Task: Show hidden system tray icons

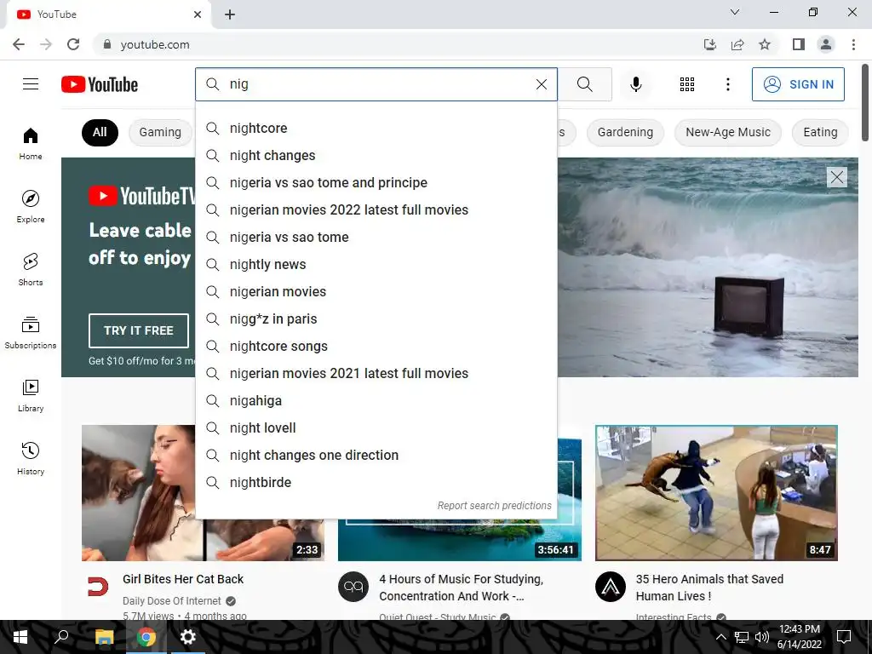Action: pos(720,637)
